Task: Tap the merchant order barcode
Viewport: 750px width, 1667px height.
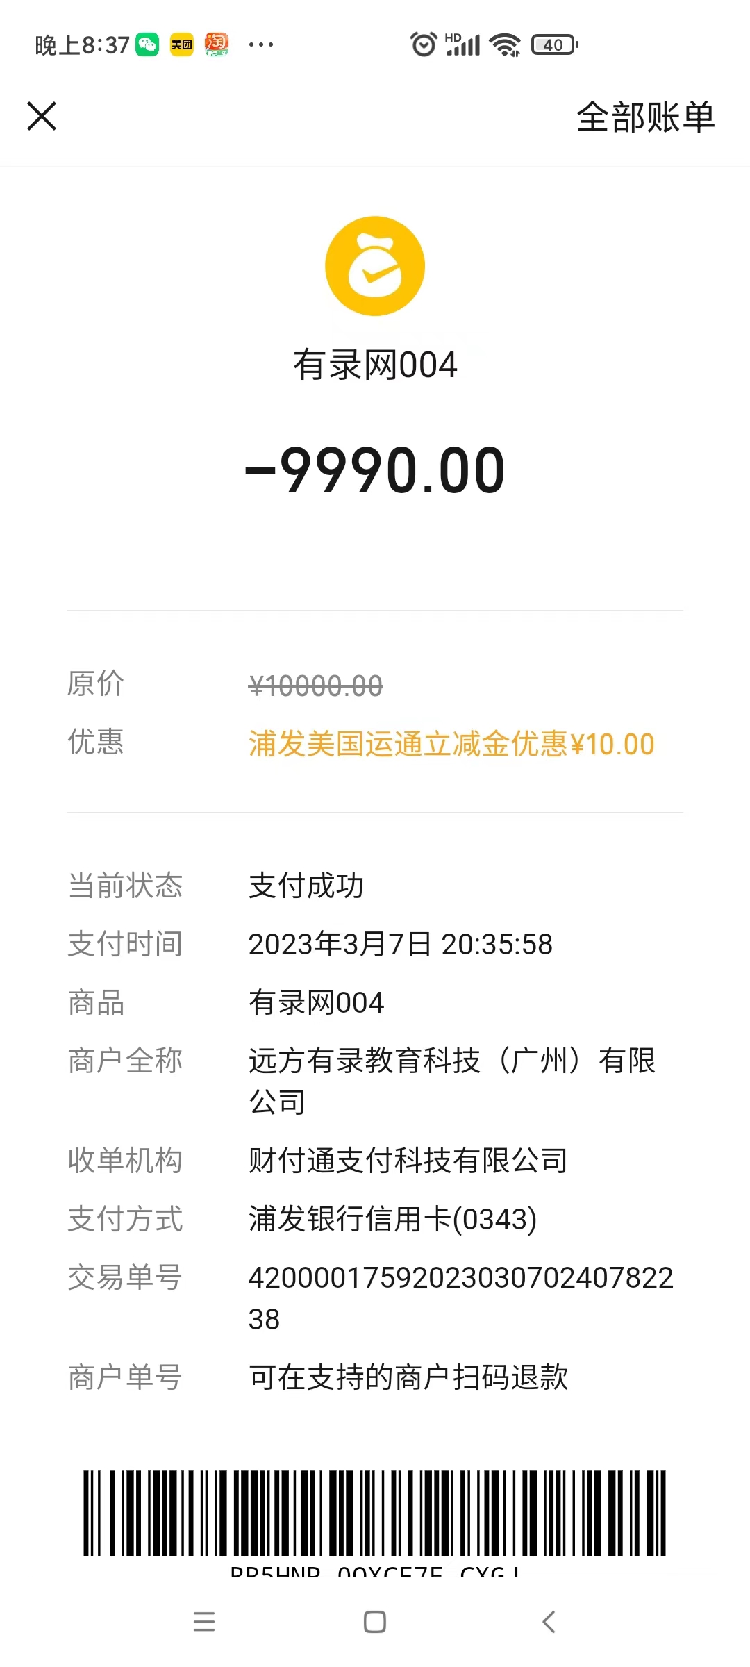Action: [375, 1513]
